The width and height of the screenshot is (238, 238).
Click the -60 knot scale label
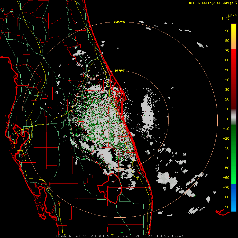coord(226,178)
